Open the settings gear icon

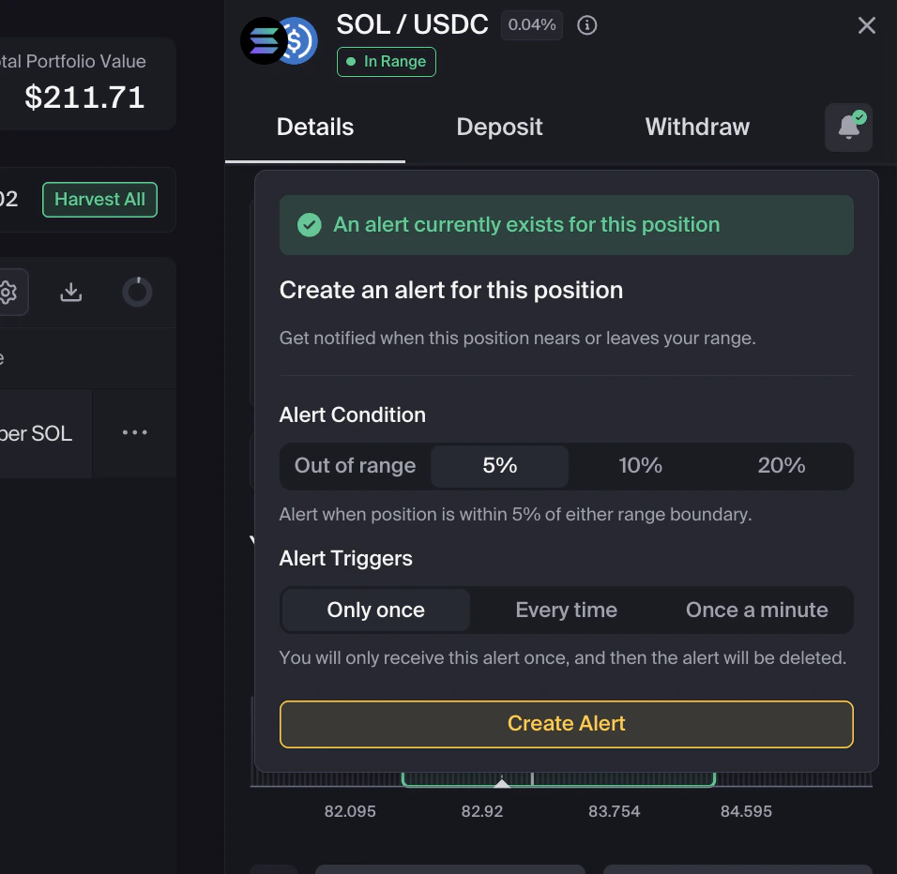click(x=8, y=292)
